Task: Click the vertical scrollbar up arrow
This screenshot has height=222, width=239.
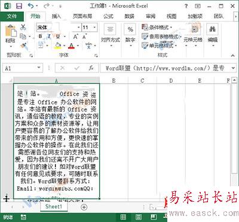Action: click(235, 80)
